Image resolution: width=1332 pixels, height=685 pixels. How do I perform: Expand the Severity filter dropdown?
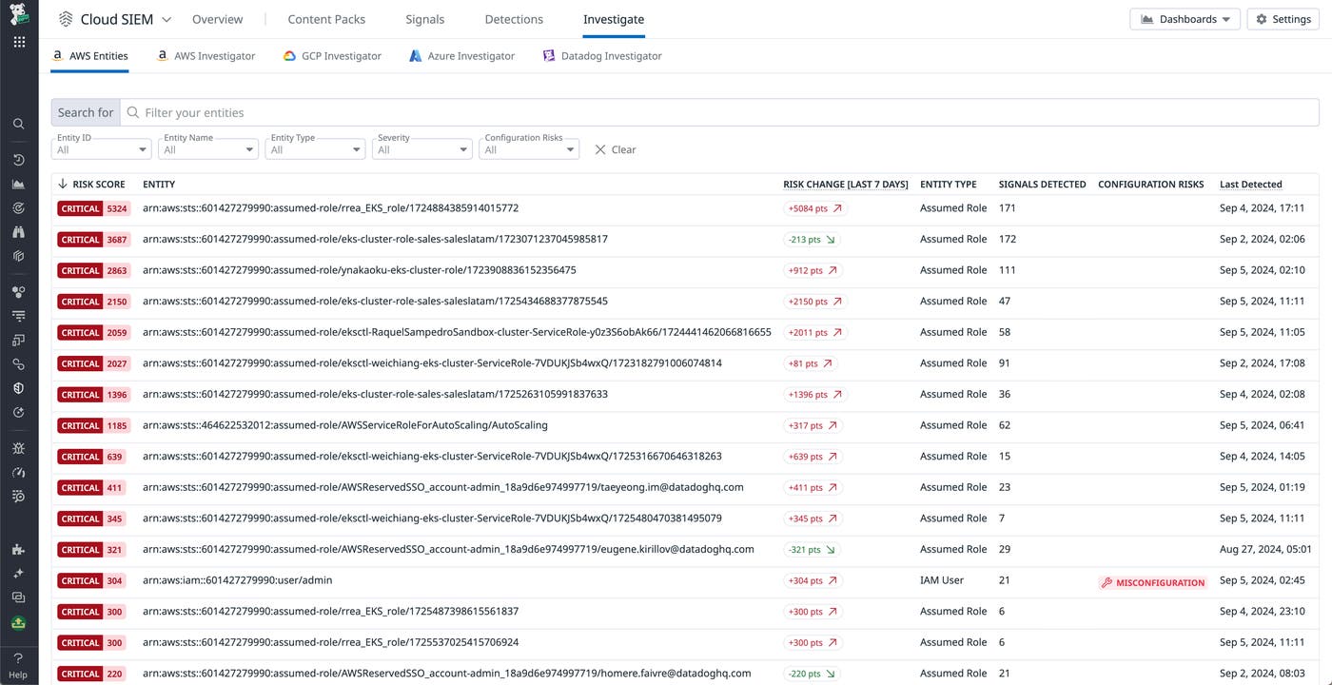click(421, 149)
